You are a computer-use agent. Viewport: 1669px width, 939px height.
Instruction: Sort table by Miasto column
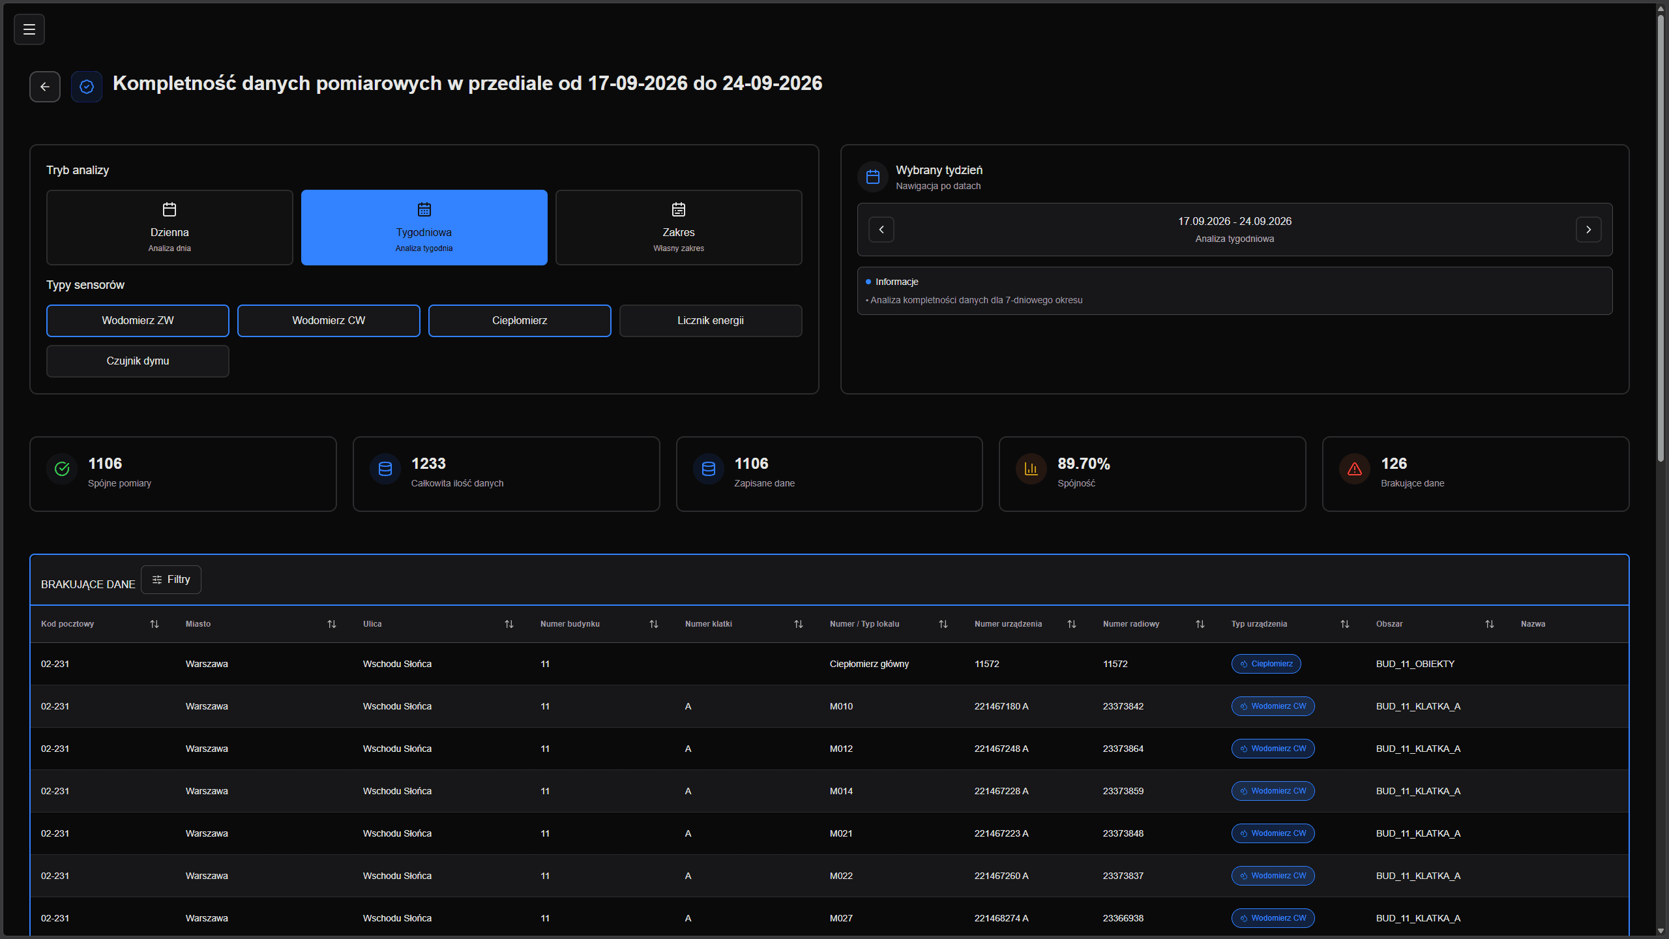(x=332, y=624)
